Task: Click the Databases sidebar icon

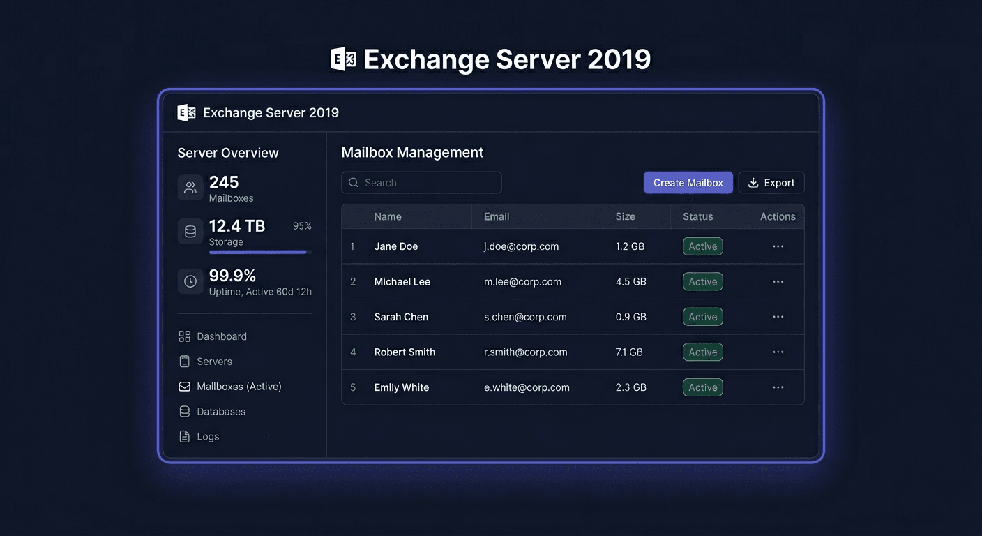Action: [x=184, y=411]
